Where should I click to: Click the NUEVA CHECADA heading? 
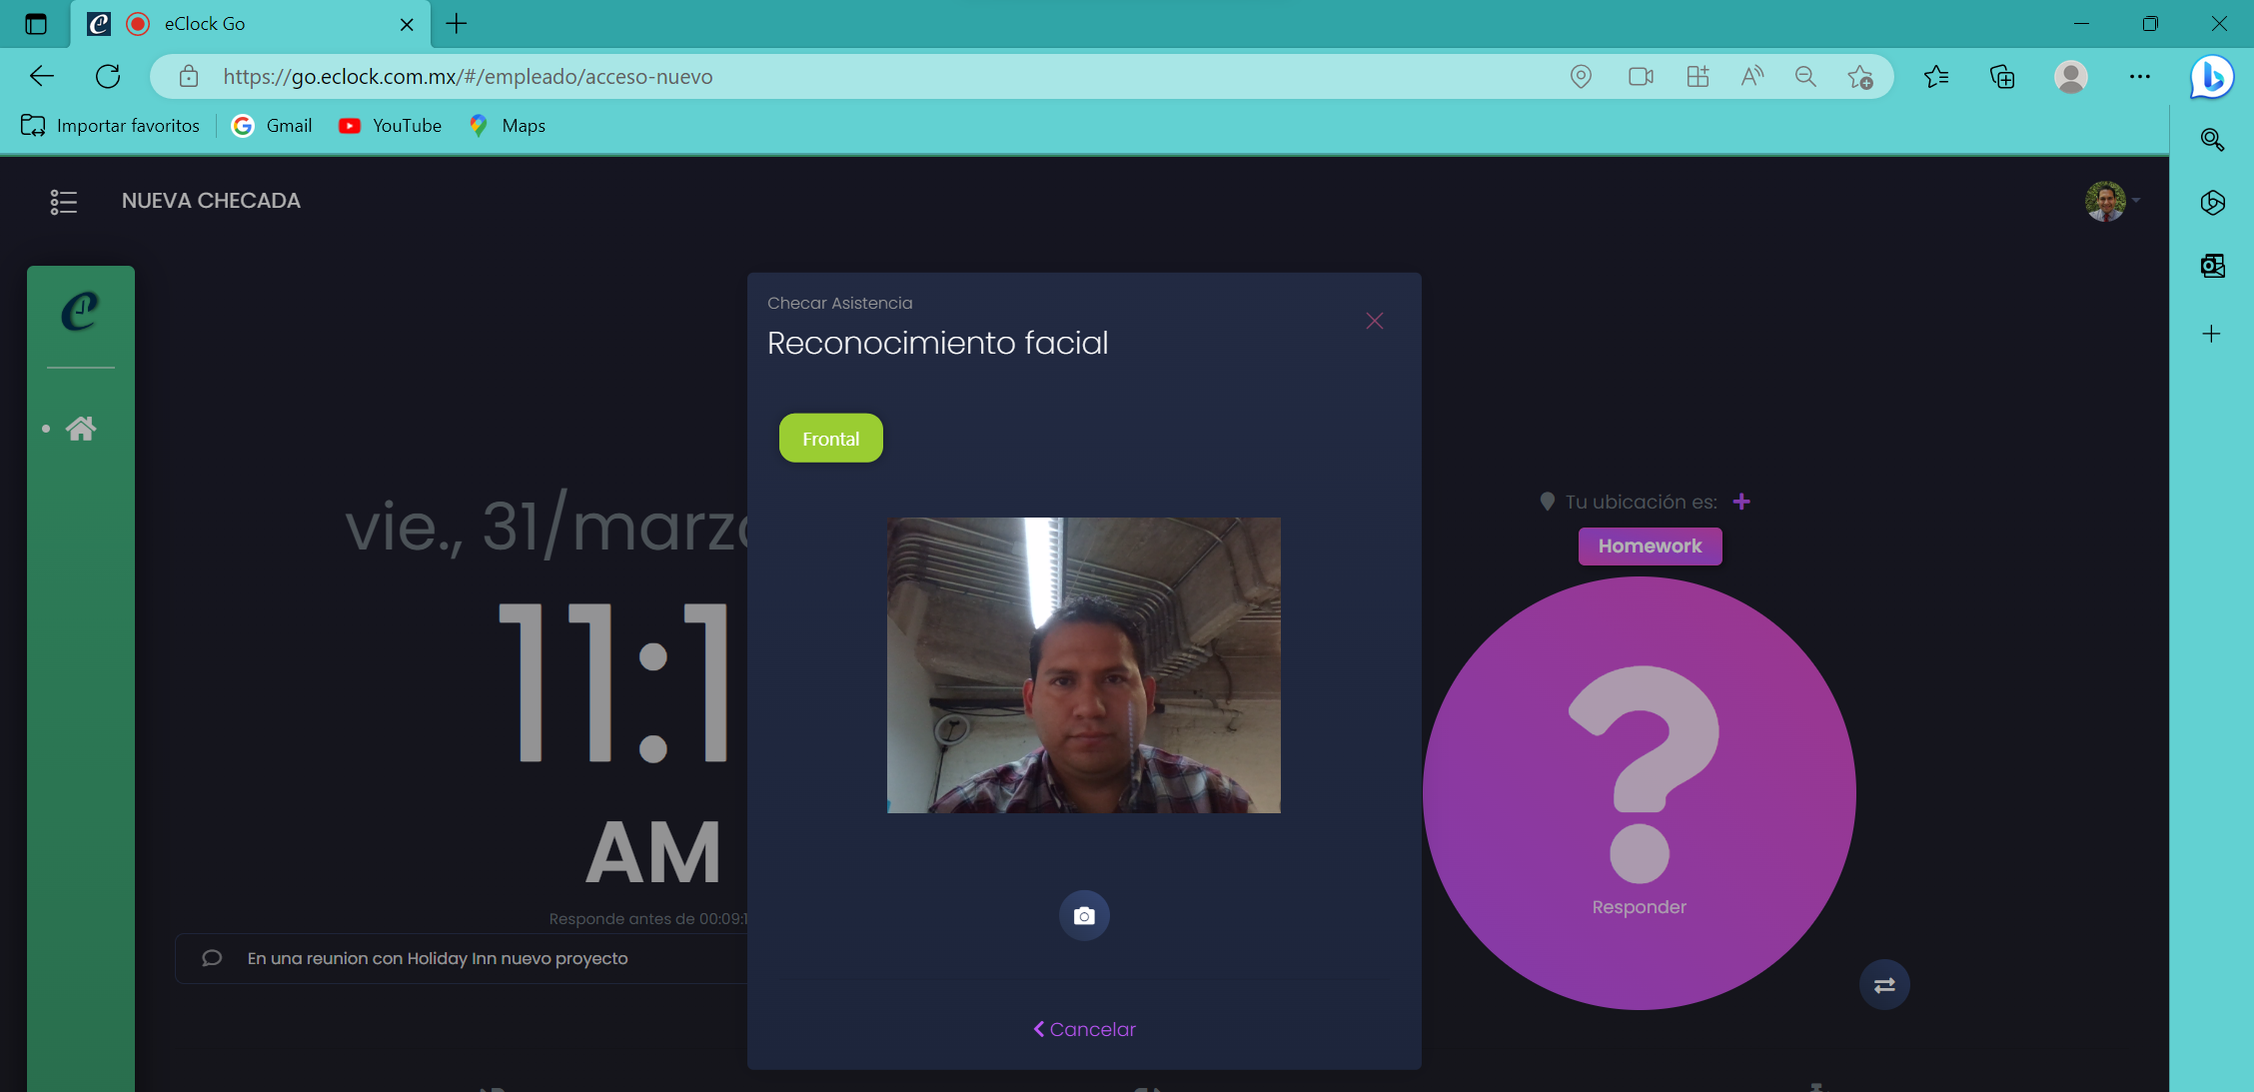pos(211,201)
